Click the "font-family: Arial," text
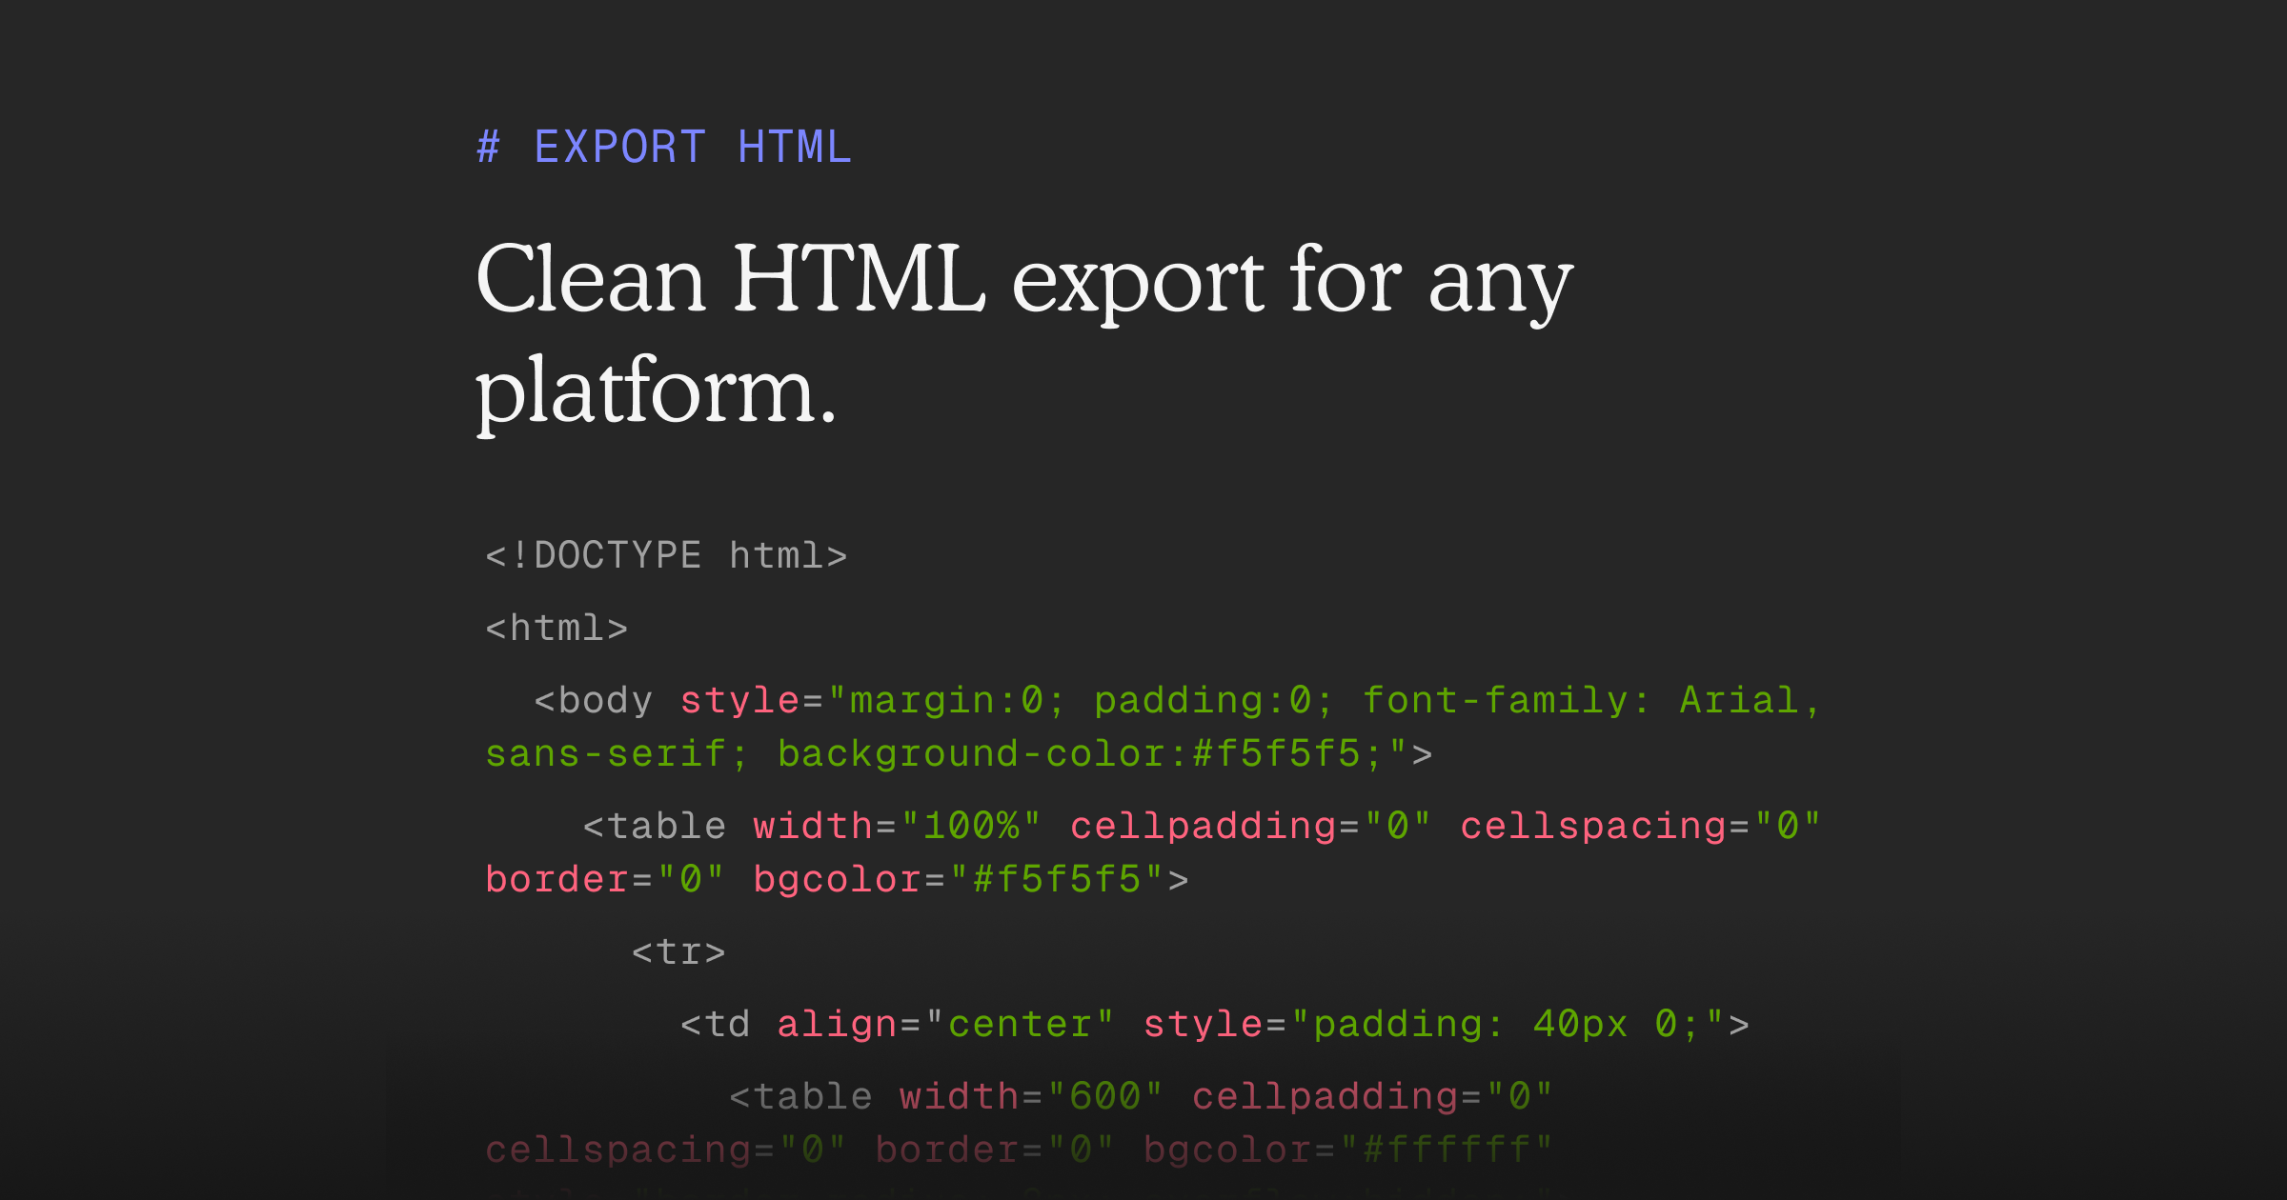This screenshot has height=1200, width=2287. click(x=1591, y=701)
